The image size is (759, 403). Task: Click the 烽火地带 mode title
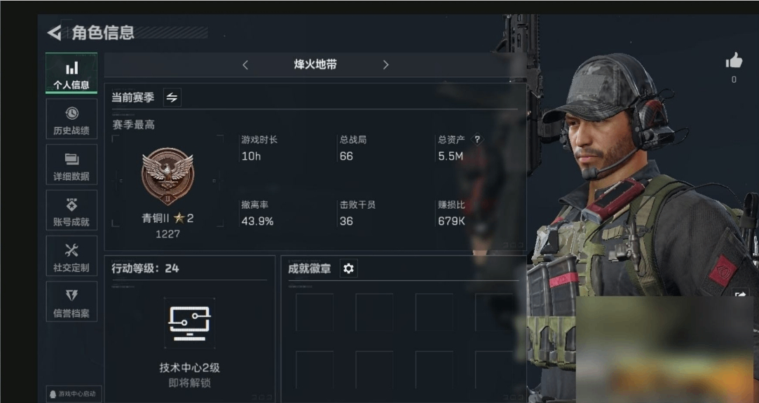point(315,64)
